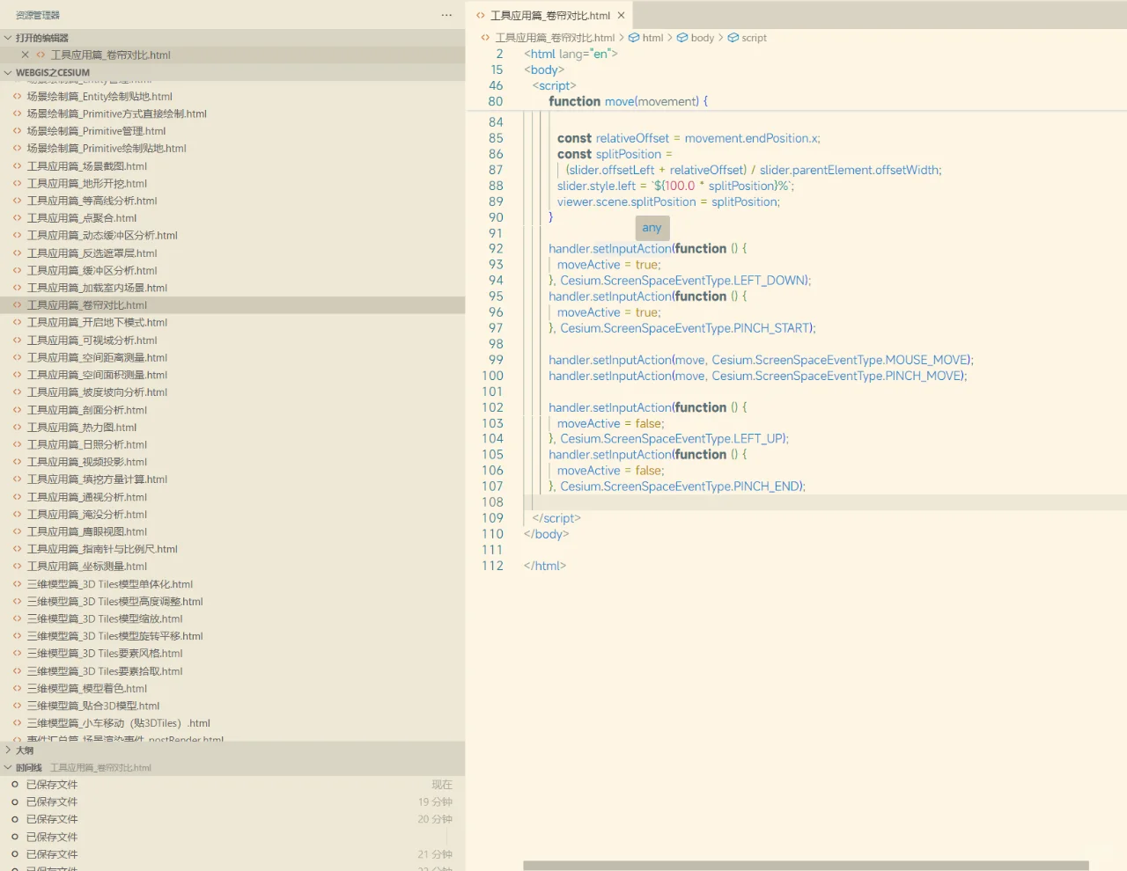Click the file icon beside 工具应用篇_热力图.html

tap(18, 428)
